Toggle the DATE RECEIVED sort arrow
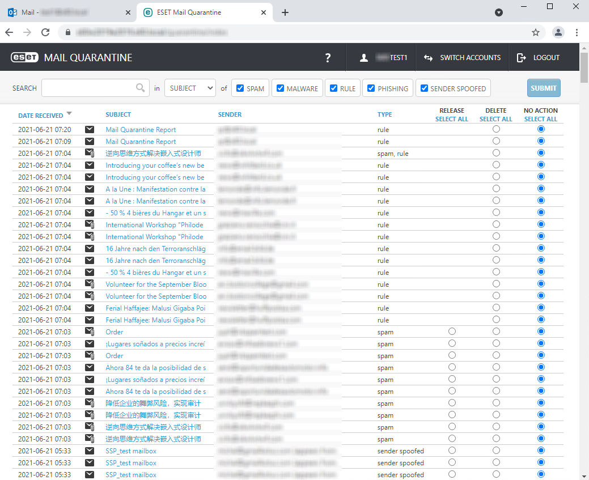The height and width of the screenshot is (480, 589). tap(69, 114)
